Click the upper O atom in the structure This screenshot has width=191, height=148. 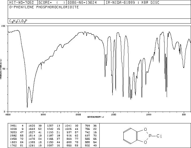pos(145,129)
